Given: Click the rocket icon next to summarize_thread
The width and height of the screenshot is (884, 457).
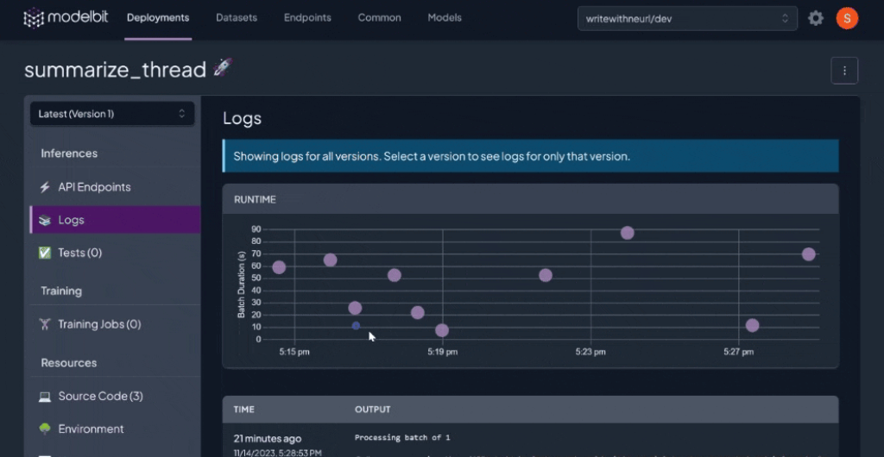Looking at the screenshot, I should (x=223, y=68).
